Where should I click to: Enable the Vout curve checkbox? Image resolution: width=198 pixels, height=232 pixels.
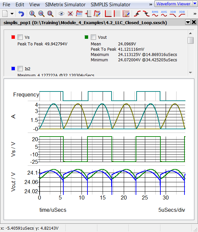click(93, 37)
